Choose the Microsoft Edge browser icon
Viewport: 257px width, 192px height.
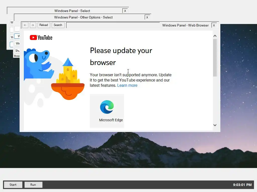pos(107,107)
